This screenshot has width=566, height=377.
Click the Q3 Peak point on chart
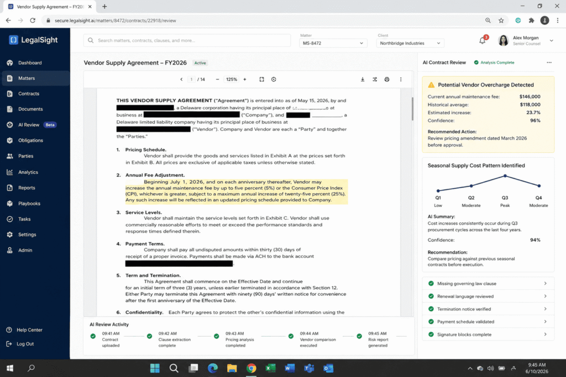(505, 176)
